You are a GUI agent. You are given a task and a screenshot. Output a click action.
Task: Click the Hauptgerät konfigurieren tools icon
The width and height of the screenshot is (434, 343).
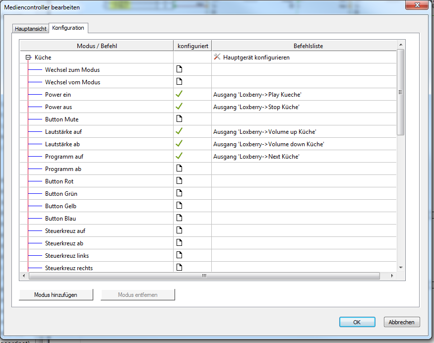pyautogui.click(x=217, y=57)
